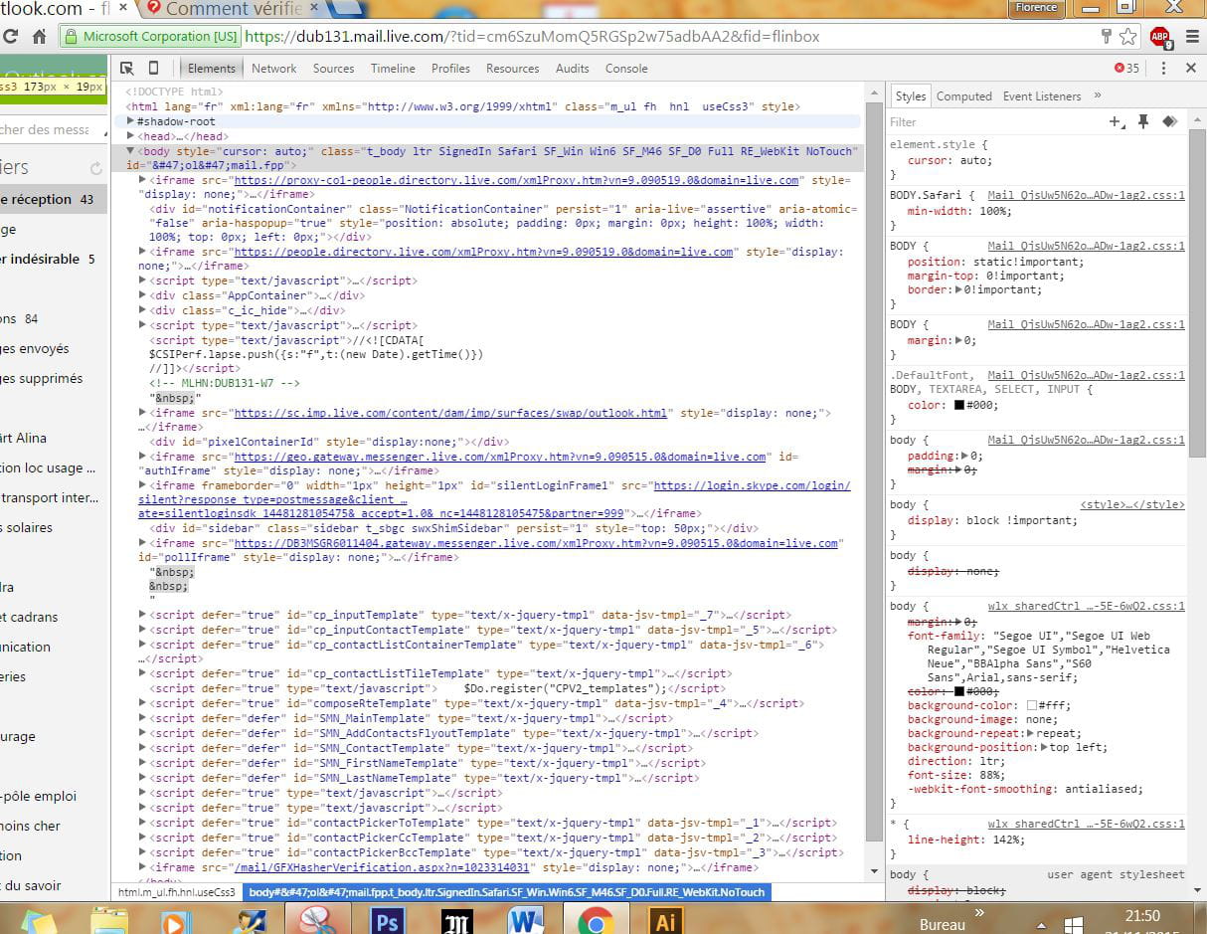
Task: Open Illustrator from the taskbar
Action: (665, 922)
